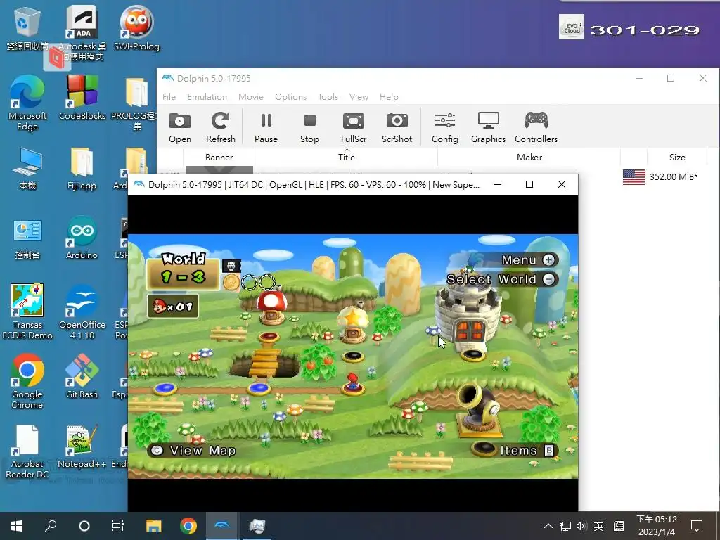Select Fiji.app folder on desktop
720x540 pixels.
(82, 169)
